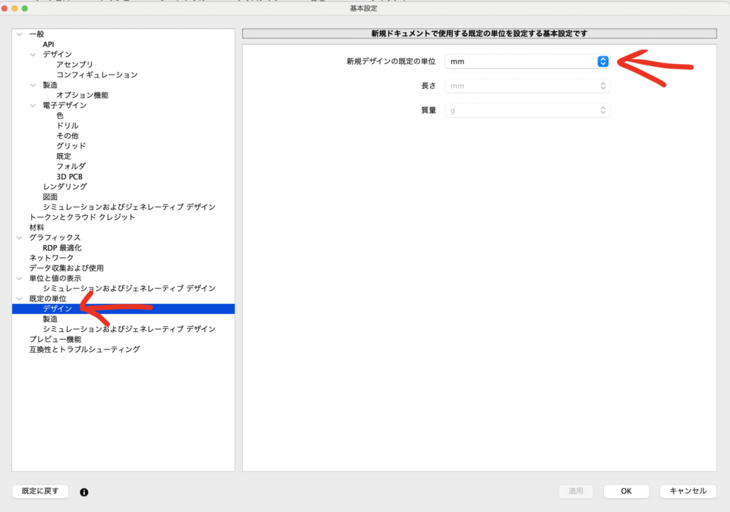Collapse the 電子デザイン tree node
The height and width of the screenshot is (512, 730).
[33, 105]
